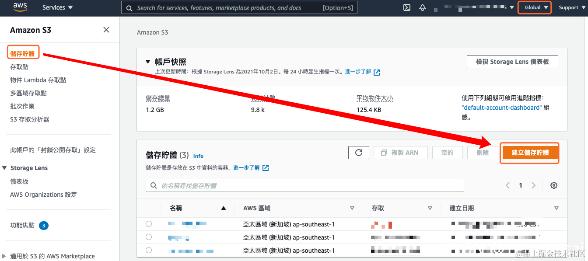The height and width of the screenshot is (261, 588).
Task: Close the Amazon S3 sidebar panel
Action: (106, 30)
